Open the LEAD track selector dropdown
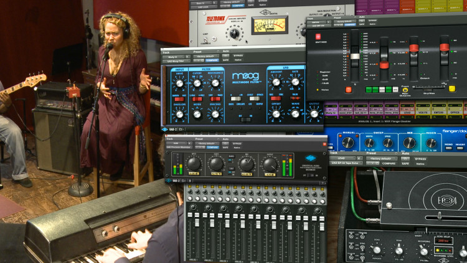 click(x=344, y=158)
